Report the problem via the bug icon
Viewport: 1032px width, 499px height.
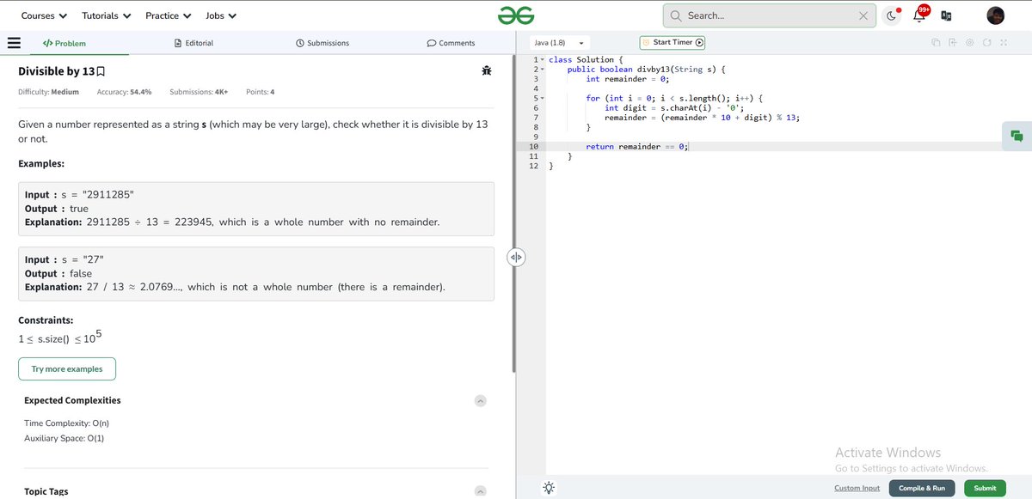[x=487, y=70]
